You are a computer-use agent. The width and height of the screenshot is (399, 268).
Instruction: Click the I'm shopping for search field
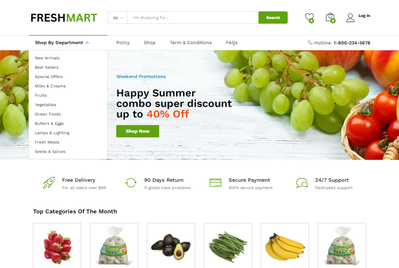(192, 18)
